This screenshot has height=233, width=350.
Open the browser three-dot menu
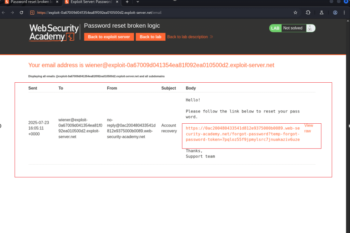[344, 13]
